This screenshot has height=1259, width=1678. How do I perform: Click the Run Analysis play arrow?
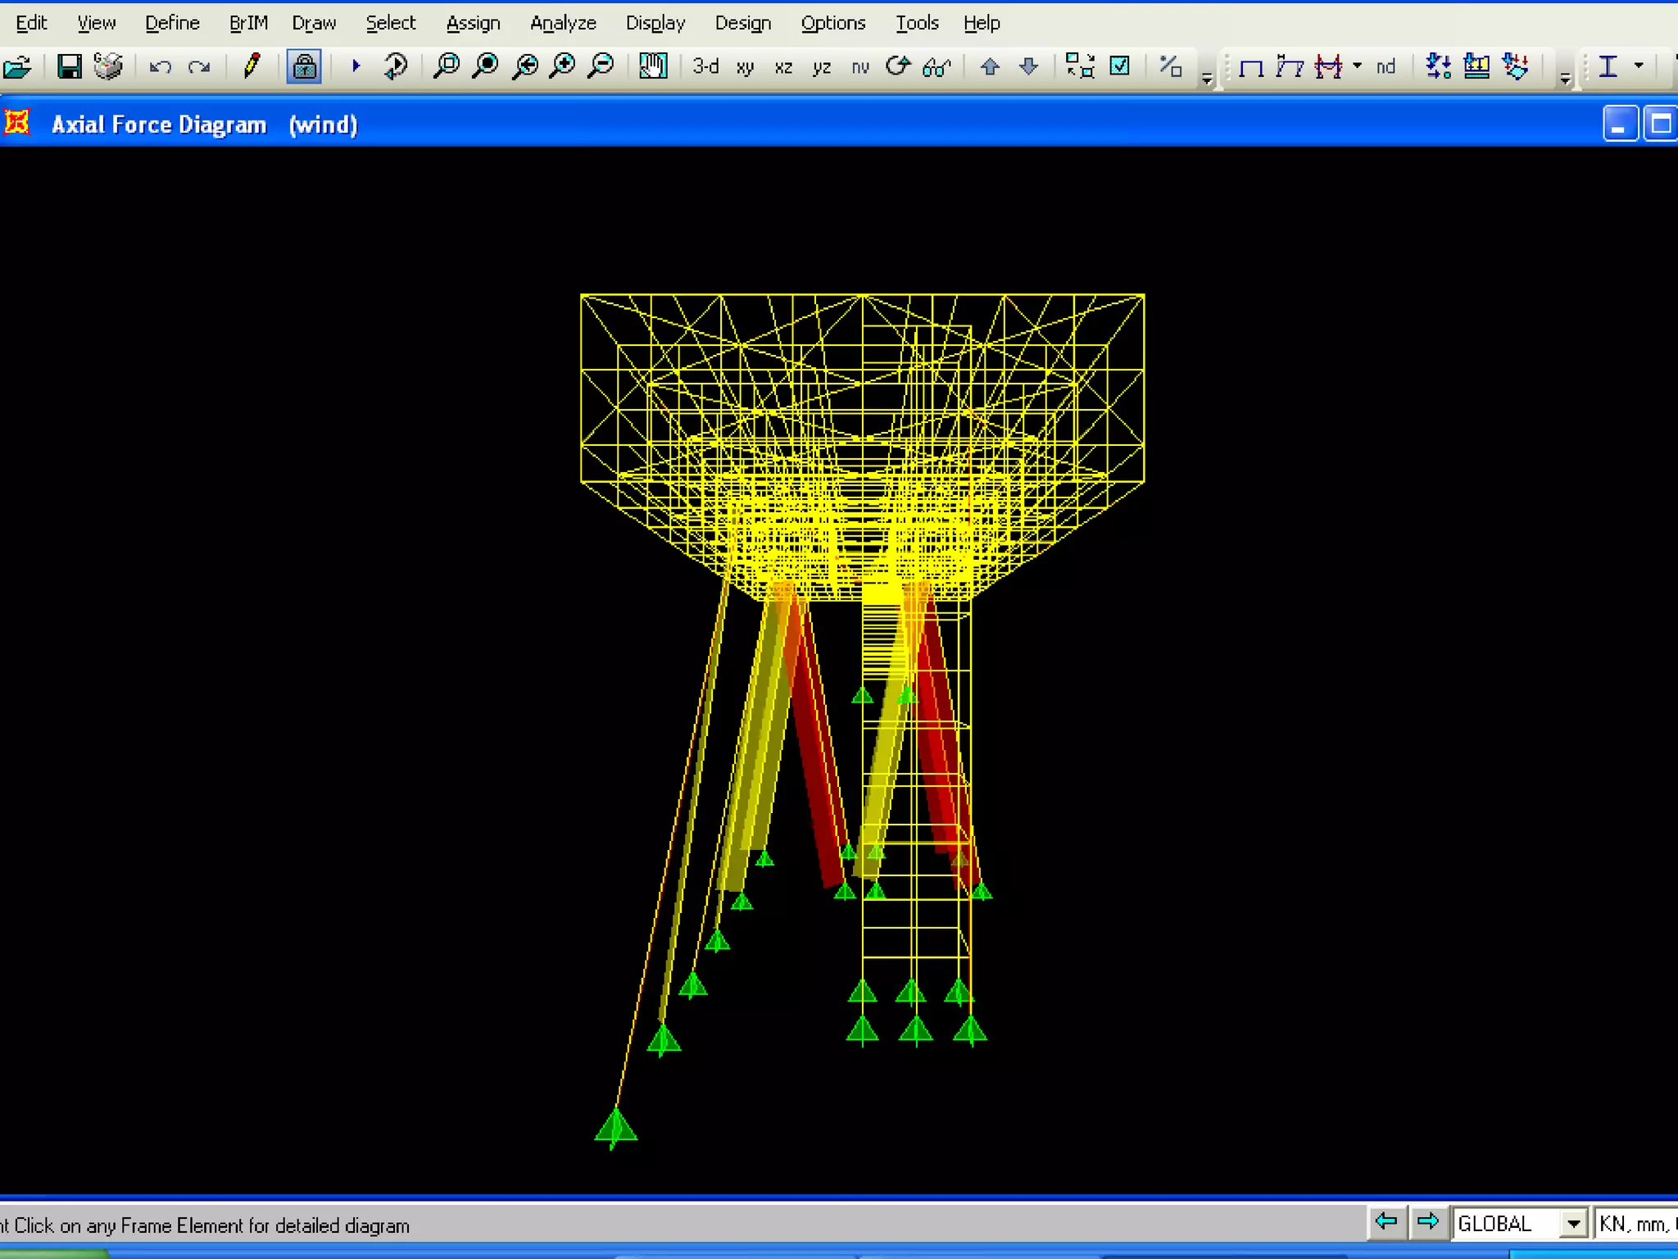click(x=356, y=66)
